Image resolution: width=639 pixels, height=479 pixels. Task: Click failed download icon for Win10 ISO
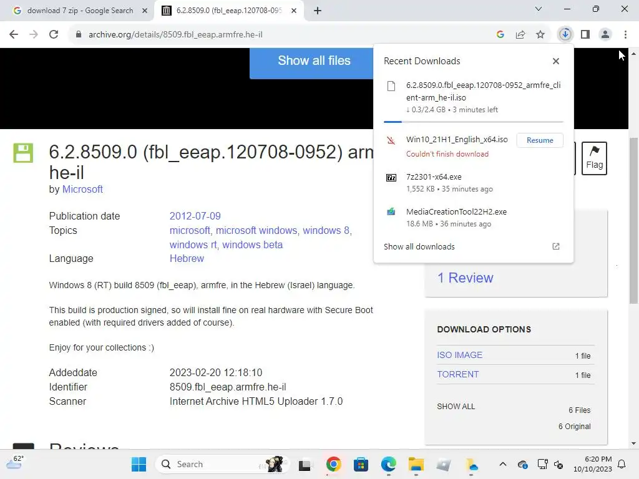click(391, 141)
